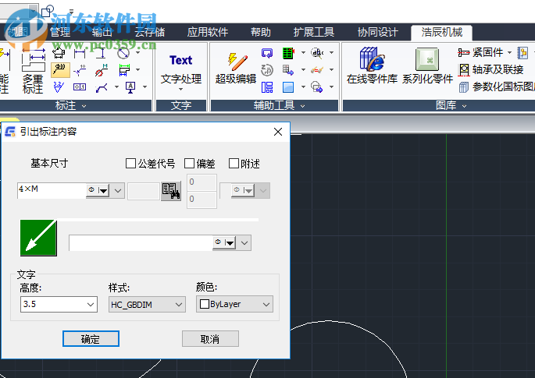The image size is (535, 378).
Task: Click the tolerance lookup book icon in dialog
Action: (x=171, y=191)
